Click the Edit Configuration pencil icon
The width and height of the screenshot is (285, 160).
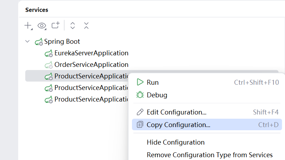click(140, 112)
